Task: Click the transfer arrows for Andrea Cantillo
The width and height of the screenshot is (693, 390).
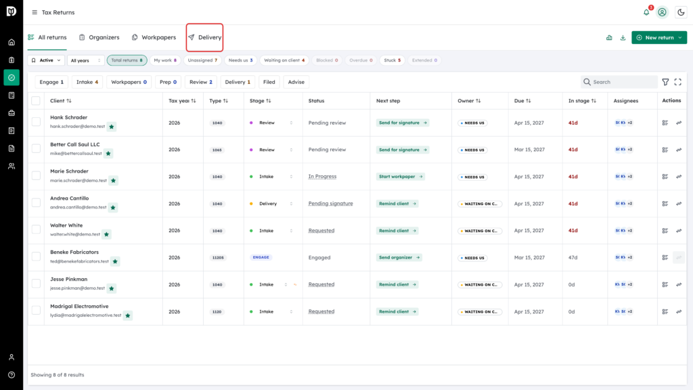Action: 679,204
